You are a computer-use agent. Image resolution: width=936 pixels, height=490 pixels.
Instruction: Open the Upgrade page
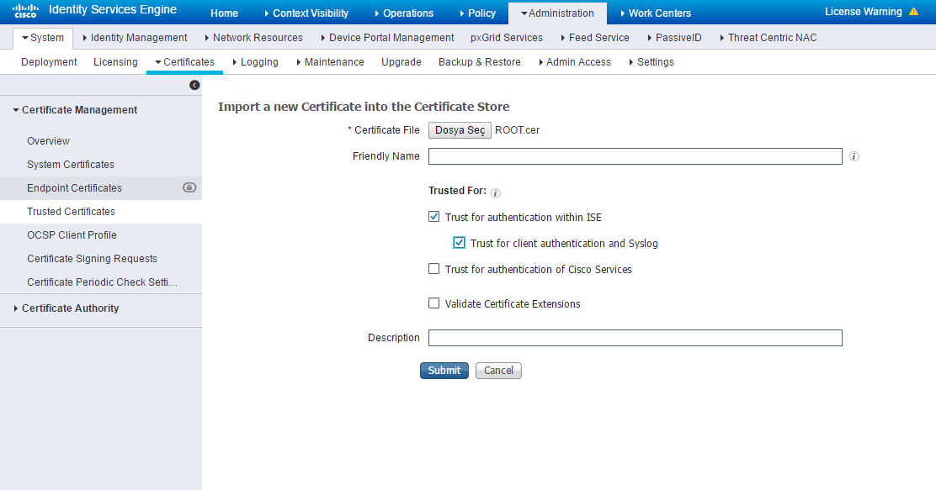pos(402,62)
